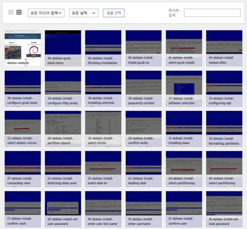
Task: Open 27-debian-install-computing-new thumbnail
Action: pos(22,169)
